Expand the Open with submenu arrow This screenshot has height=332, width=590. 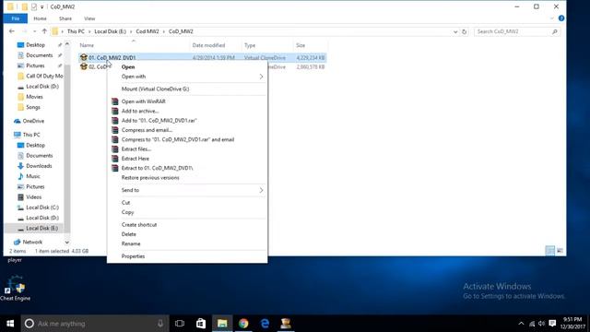pyautogui.click(x=261, y=77)
